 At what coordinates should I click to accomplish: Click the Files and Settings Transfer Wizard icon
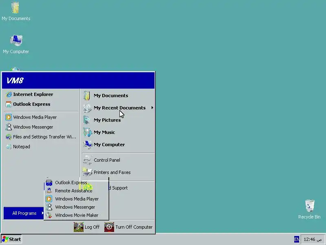(9, 137)
